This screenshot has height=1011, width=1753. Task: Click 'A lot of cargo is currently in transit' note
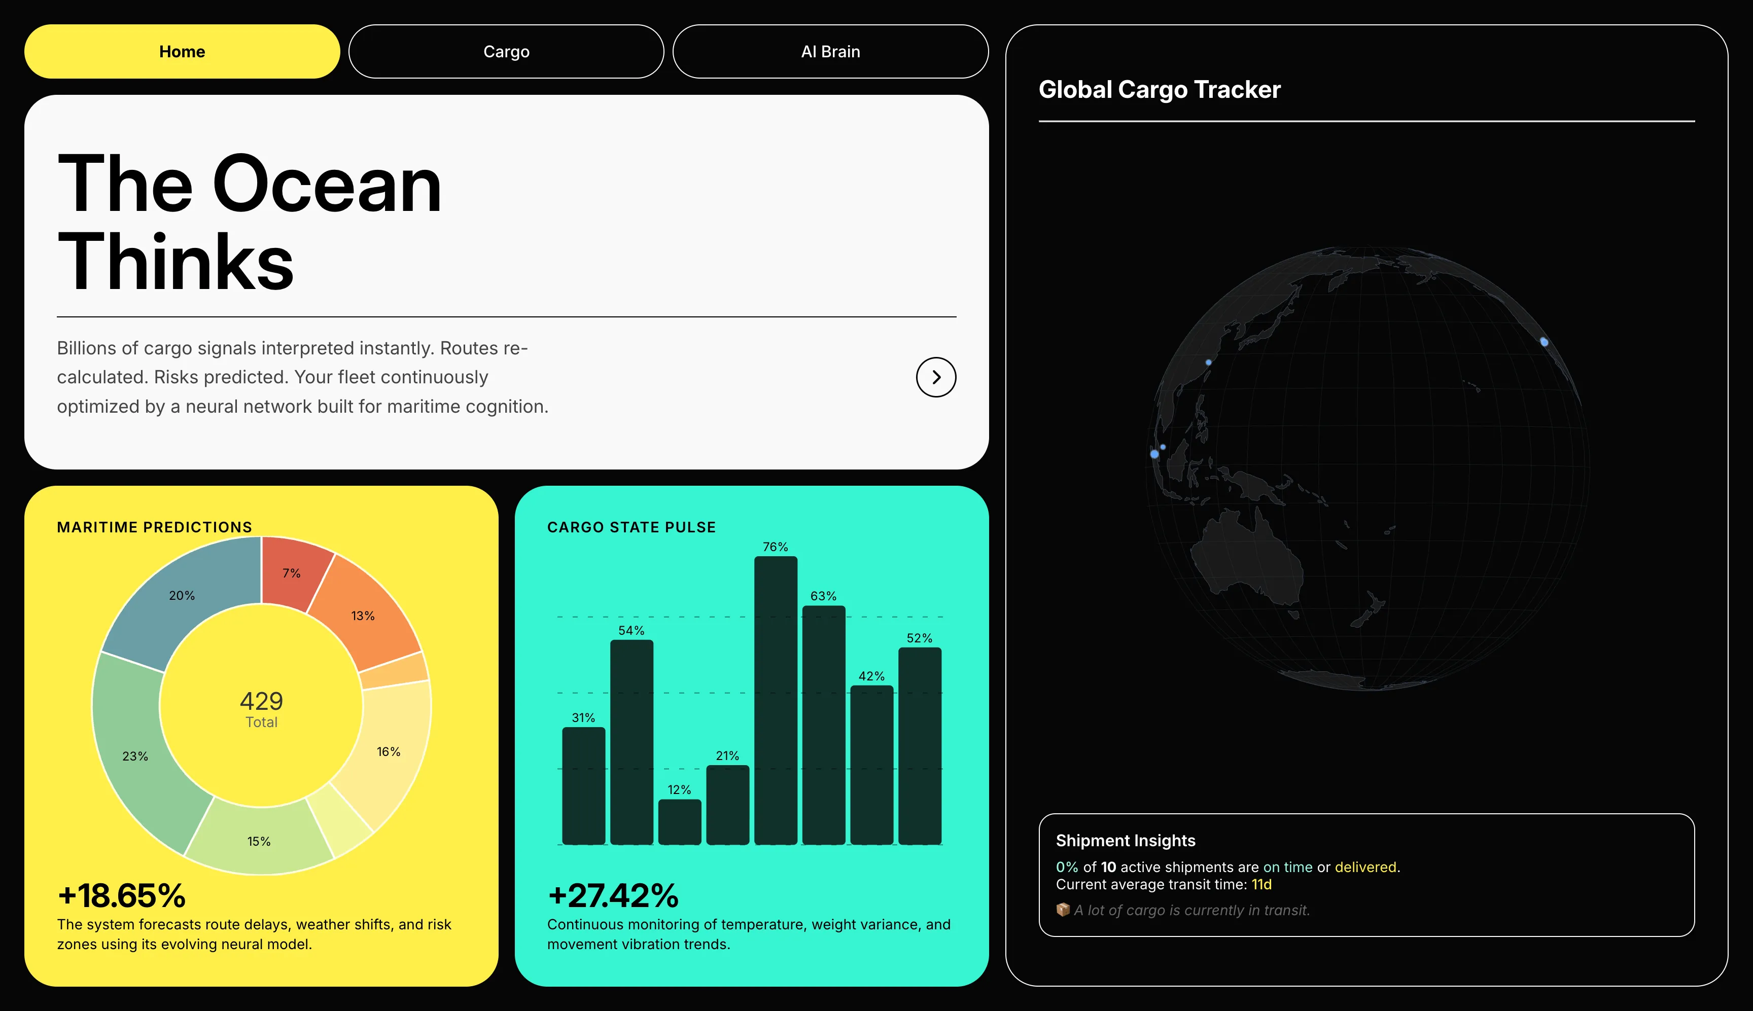coord(1192,910)
